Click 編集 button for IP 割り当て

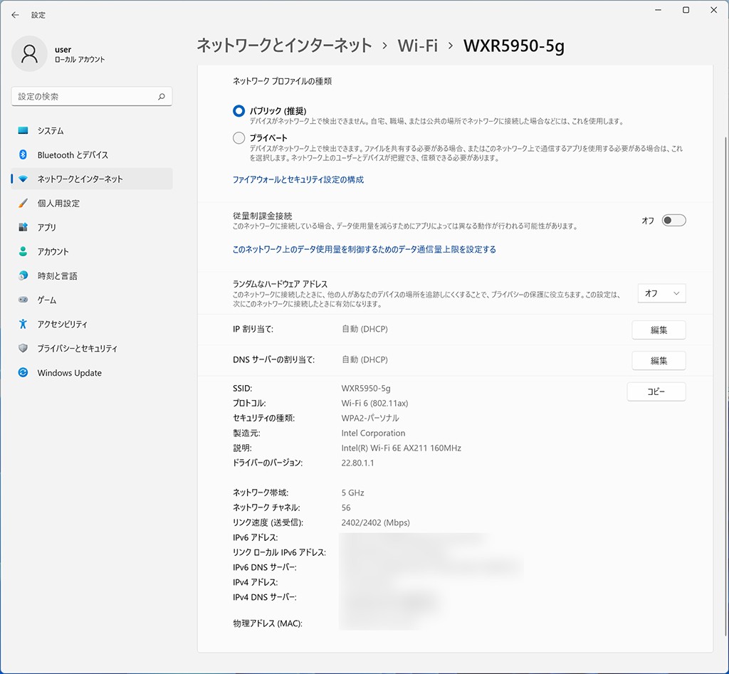(x=659, y=330)
